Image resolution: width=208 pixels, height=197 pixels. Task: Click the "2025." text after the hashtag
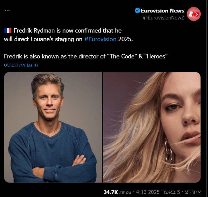coord(126,39)
